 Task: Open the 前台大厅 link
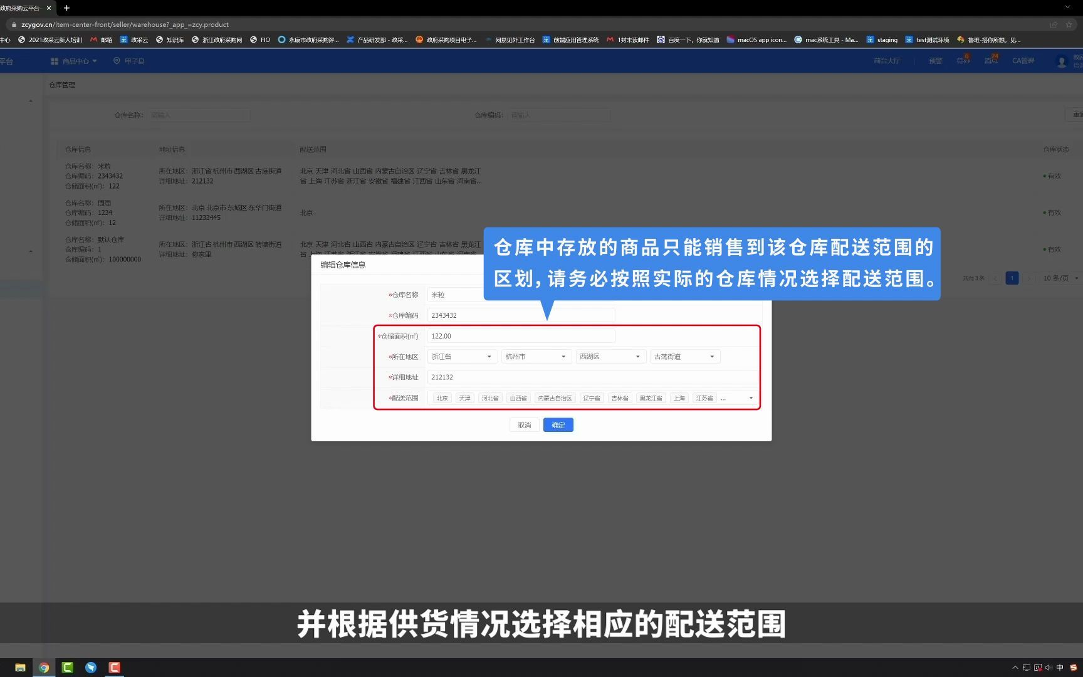887,61
